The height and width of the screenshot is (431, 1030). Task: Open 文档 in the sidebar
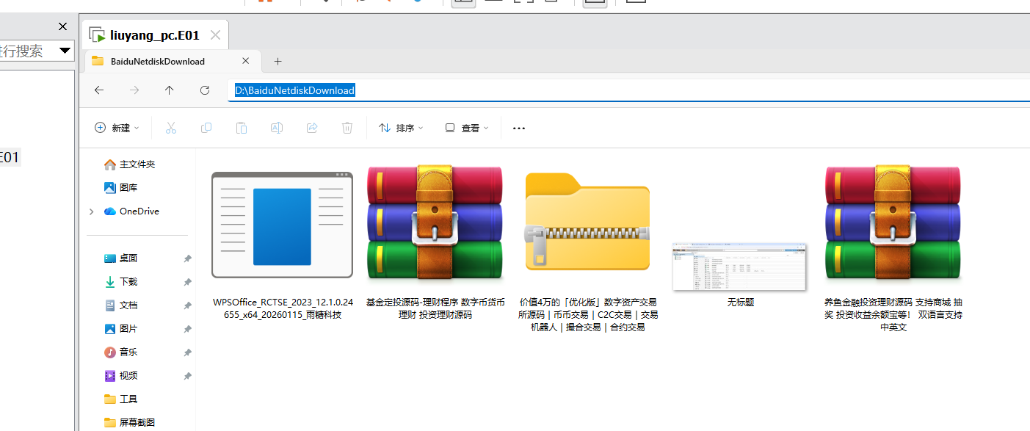click(121, 305)
